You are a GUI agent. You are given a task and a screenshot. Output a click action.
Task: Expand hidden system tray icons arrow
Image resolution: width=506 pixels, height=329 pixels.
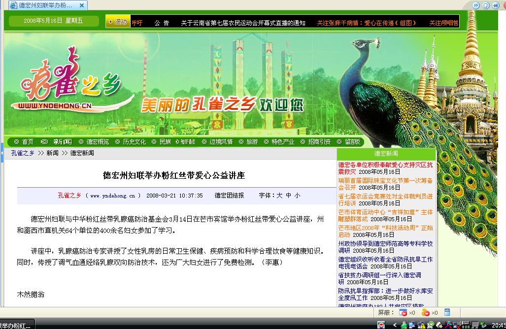(x=394, y=325)
